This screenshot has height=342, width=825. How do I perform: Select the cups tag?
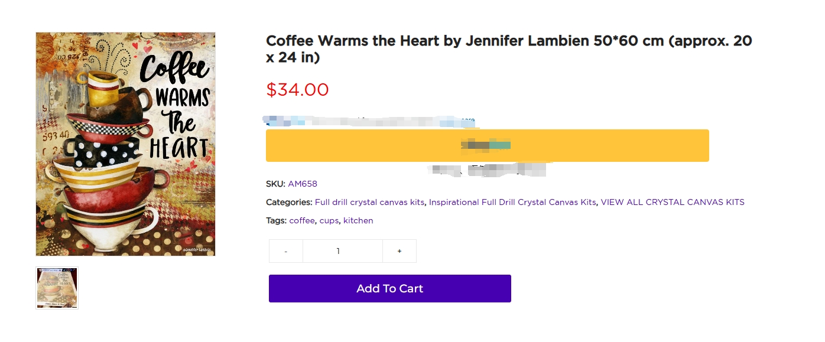pos(329,221)
